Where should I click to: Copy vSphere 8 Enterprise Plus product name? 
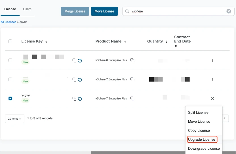pos(132,60)
